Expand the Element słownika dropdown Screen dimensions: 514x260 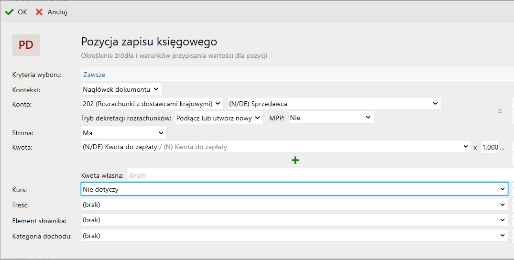pos(294,220)
